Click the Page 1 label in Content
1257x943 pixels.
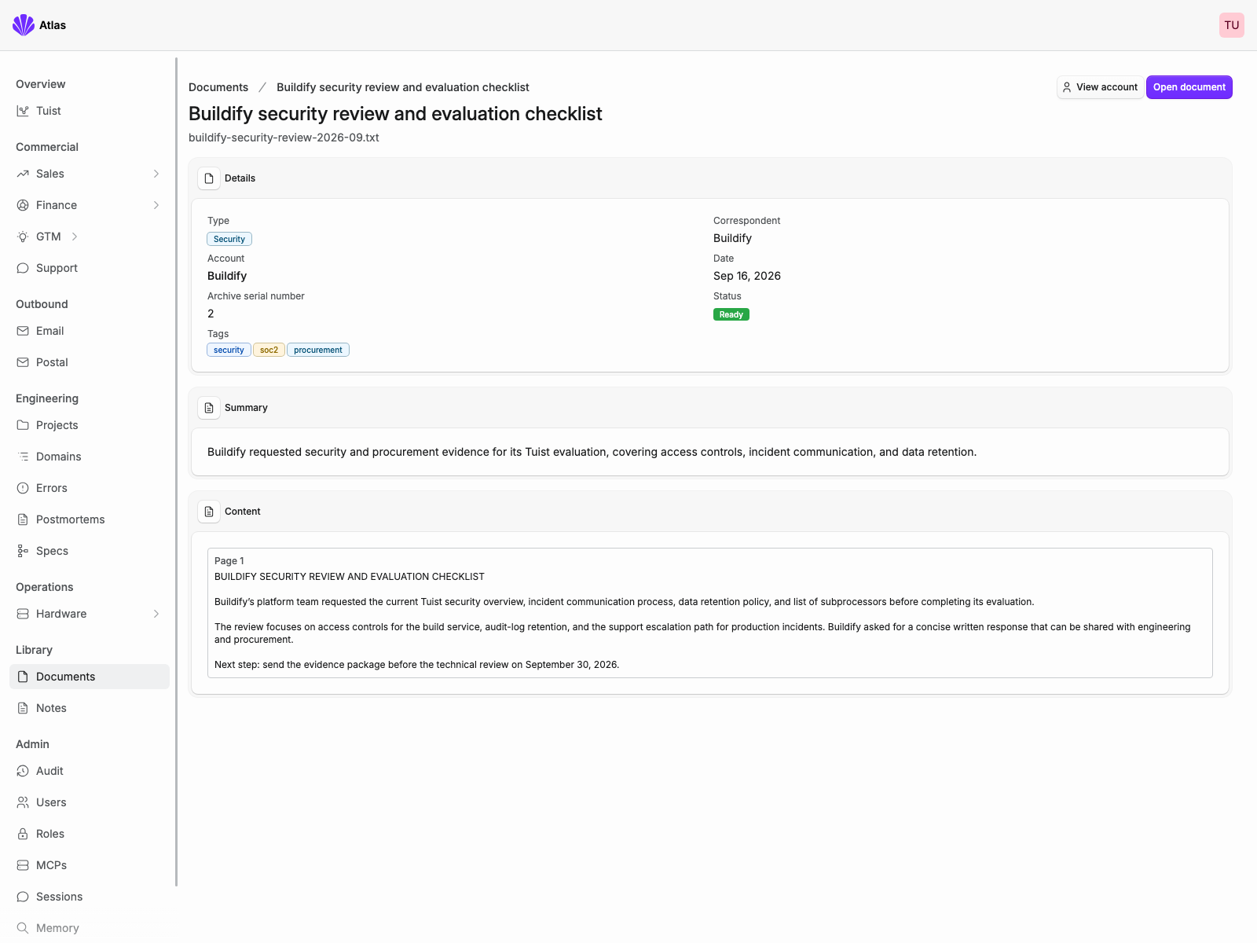click(x=229, y=561)
